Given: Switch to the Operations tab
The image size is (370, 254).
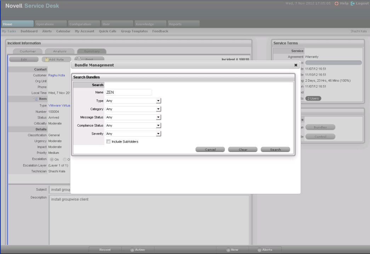Looking at the screenshot, I should [45, 24].
